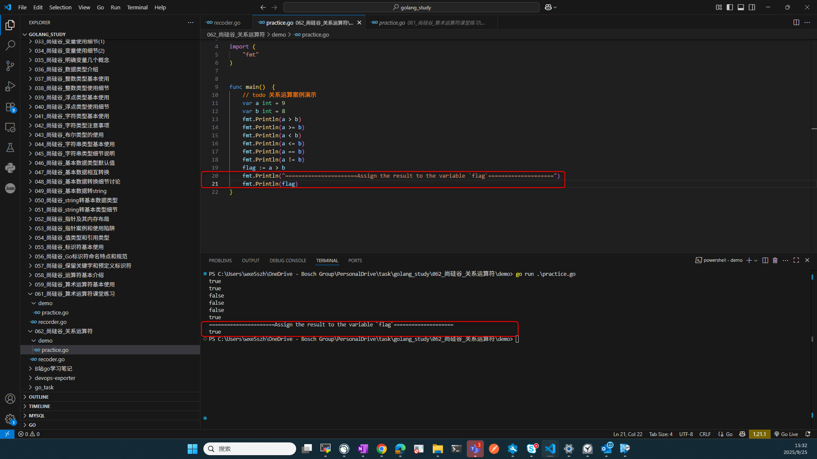Expand the OUTLINE section
Image resolution: width=817 pixels, height=459 pixels.
39,397
